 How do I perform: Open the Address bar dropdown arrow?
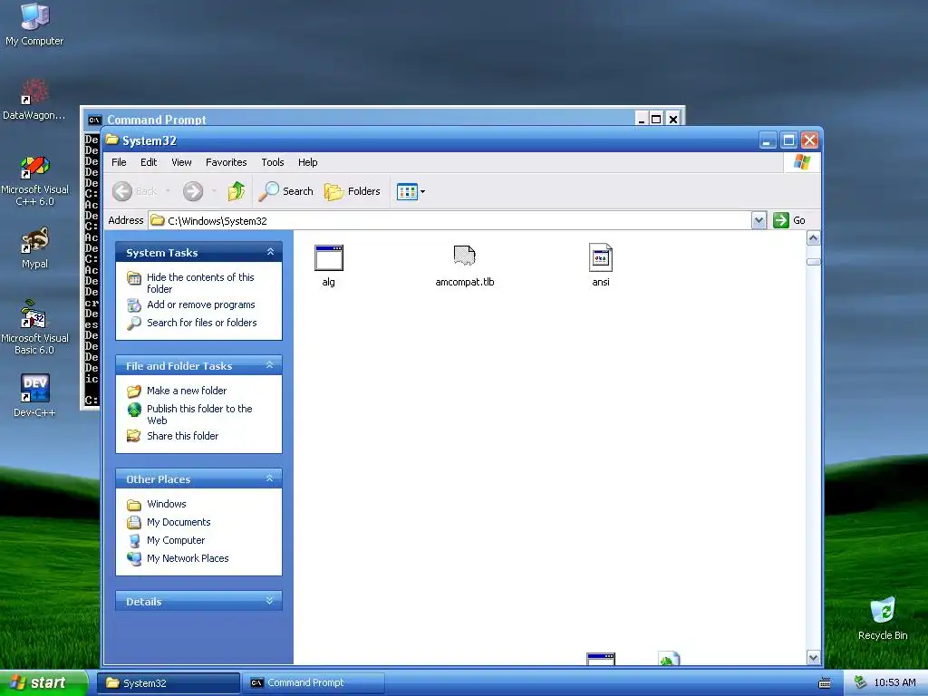759,220
